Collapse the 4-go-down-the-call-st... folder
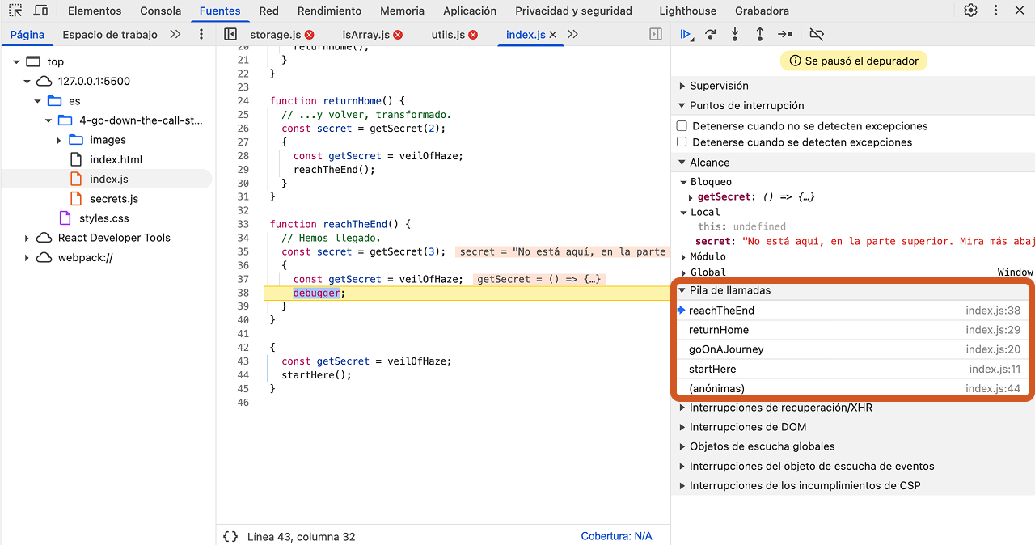The image size is (1035, 545). coord(48,120)
